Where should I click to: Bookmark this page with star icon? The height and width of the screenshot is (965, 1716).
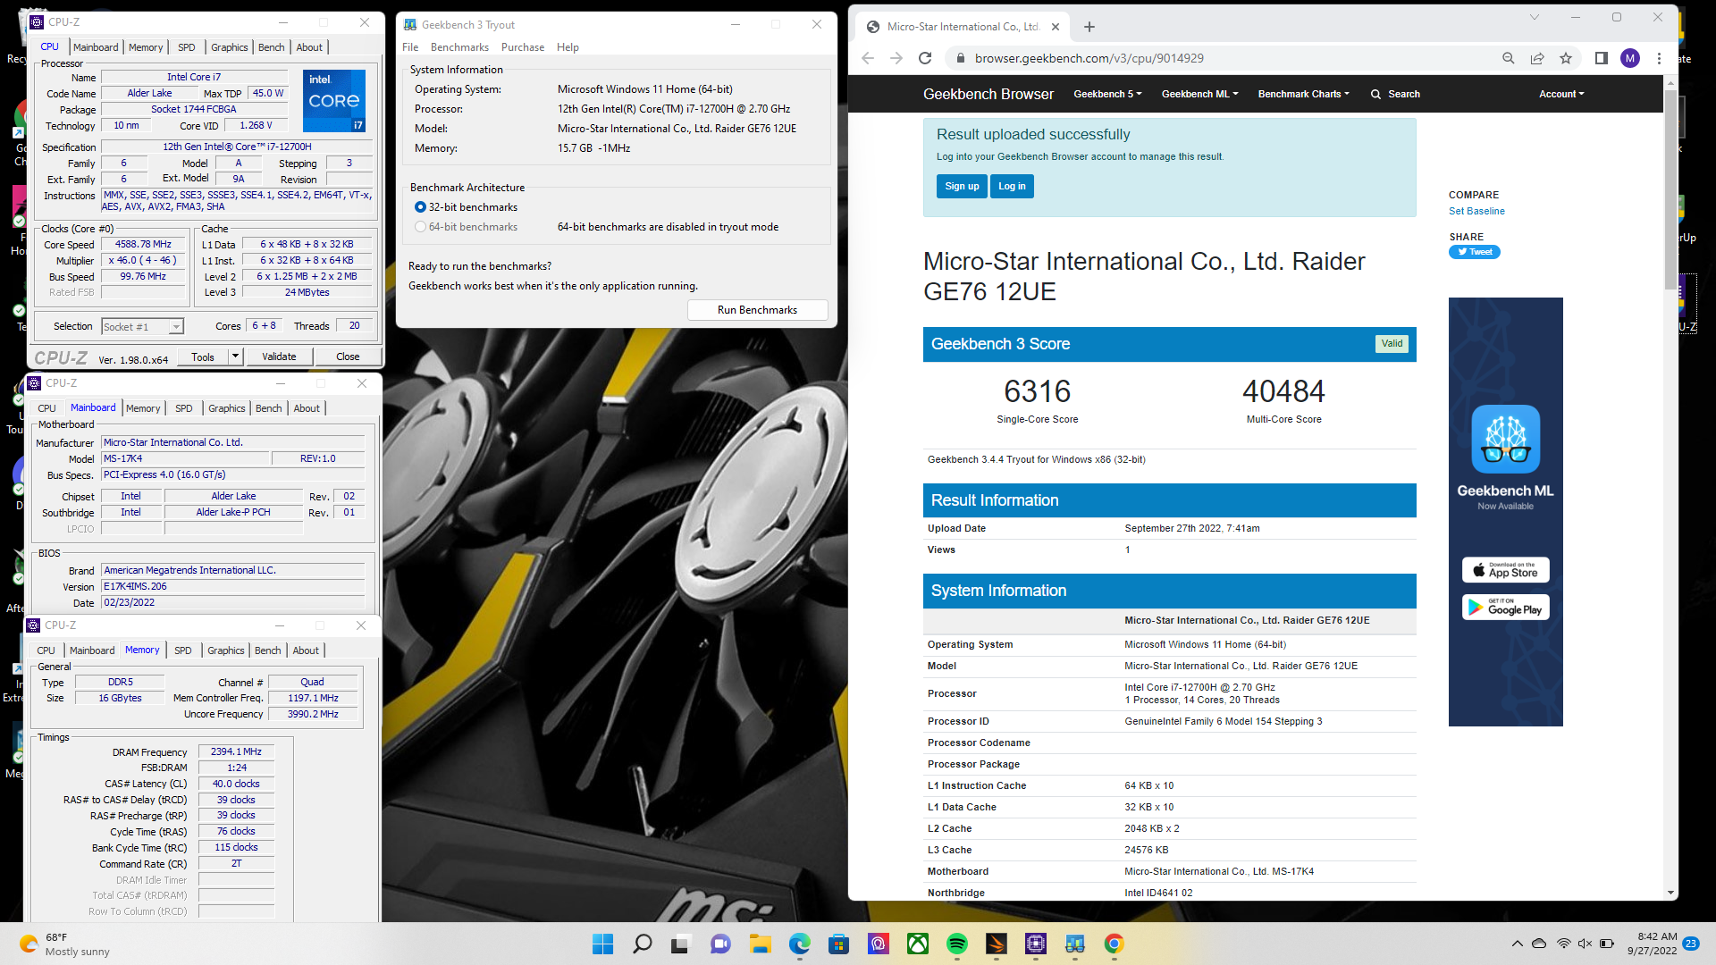1566,58
